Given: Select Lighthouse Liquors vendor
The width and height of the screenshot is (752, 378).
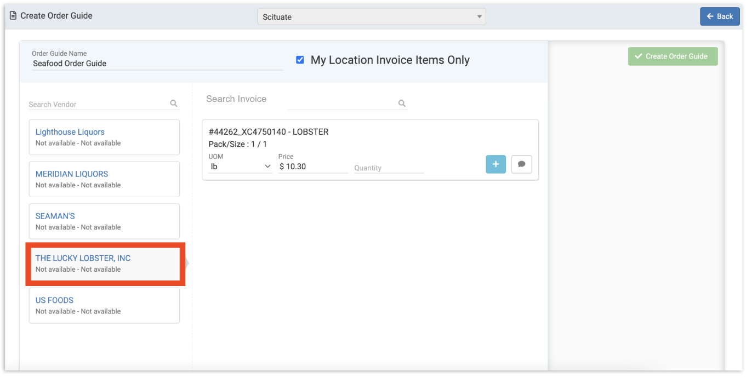Looking at the screenshot, I should point(104,137).
